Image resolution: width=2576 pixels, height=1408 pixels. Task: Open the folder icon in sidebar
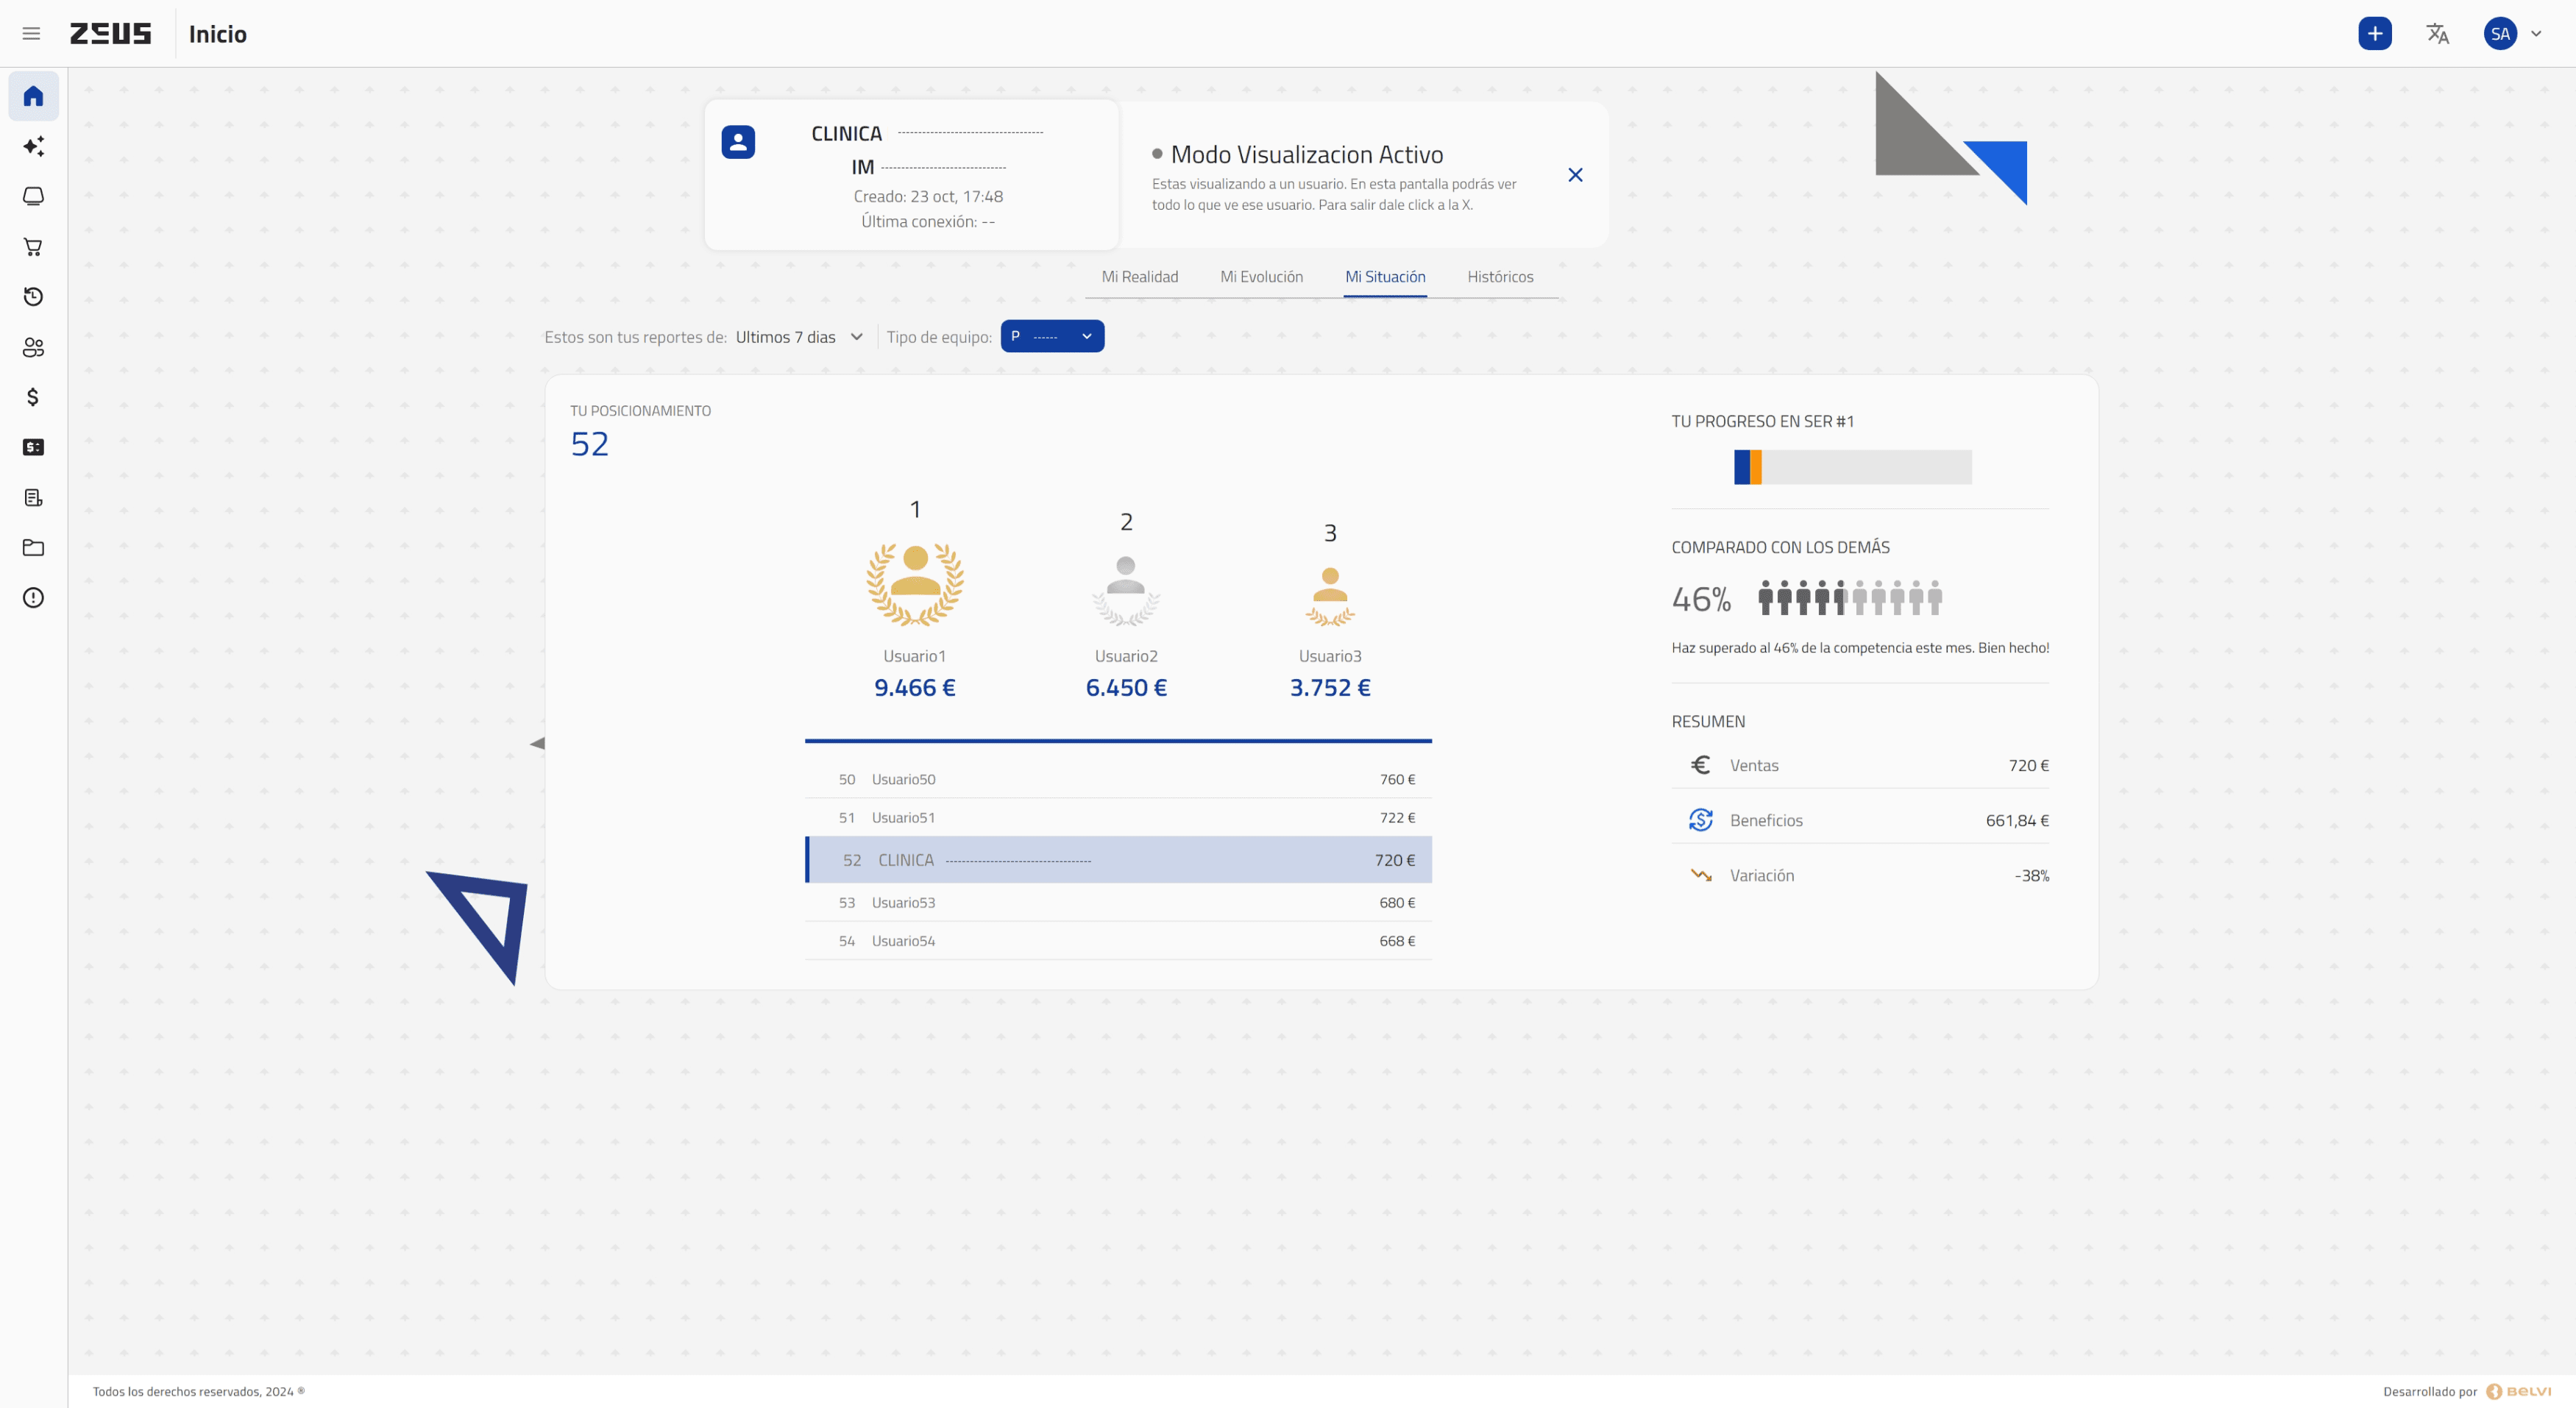coord(33,548)
